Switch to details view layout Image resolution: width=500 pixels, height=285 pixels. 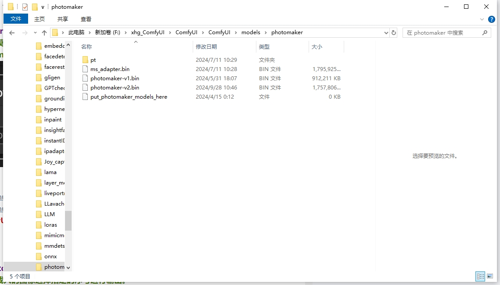click(x=480, y=276)
